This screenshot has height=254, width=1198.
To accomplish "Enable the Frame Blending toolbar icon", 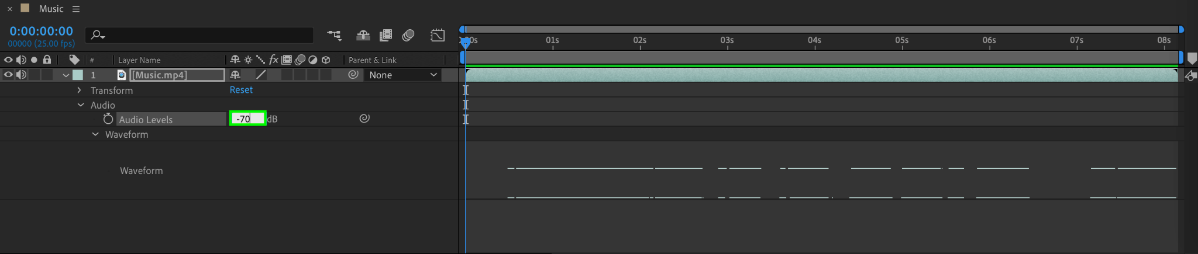I will [385, 36].
